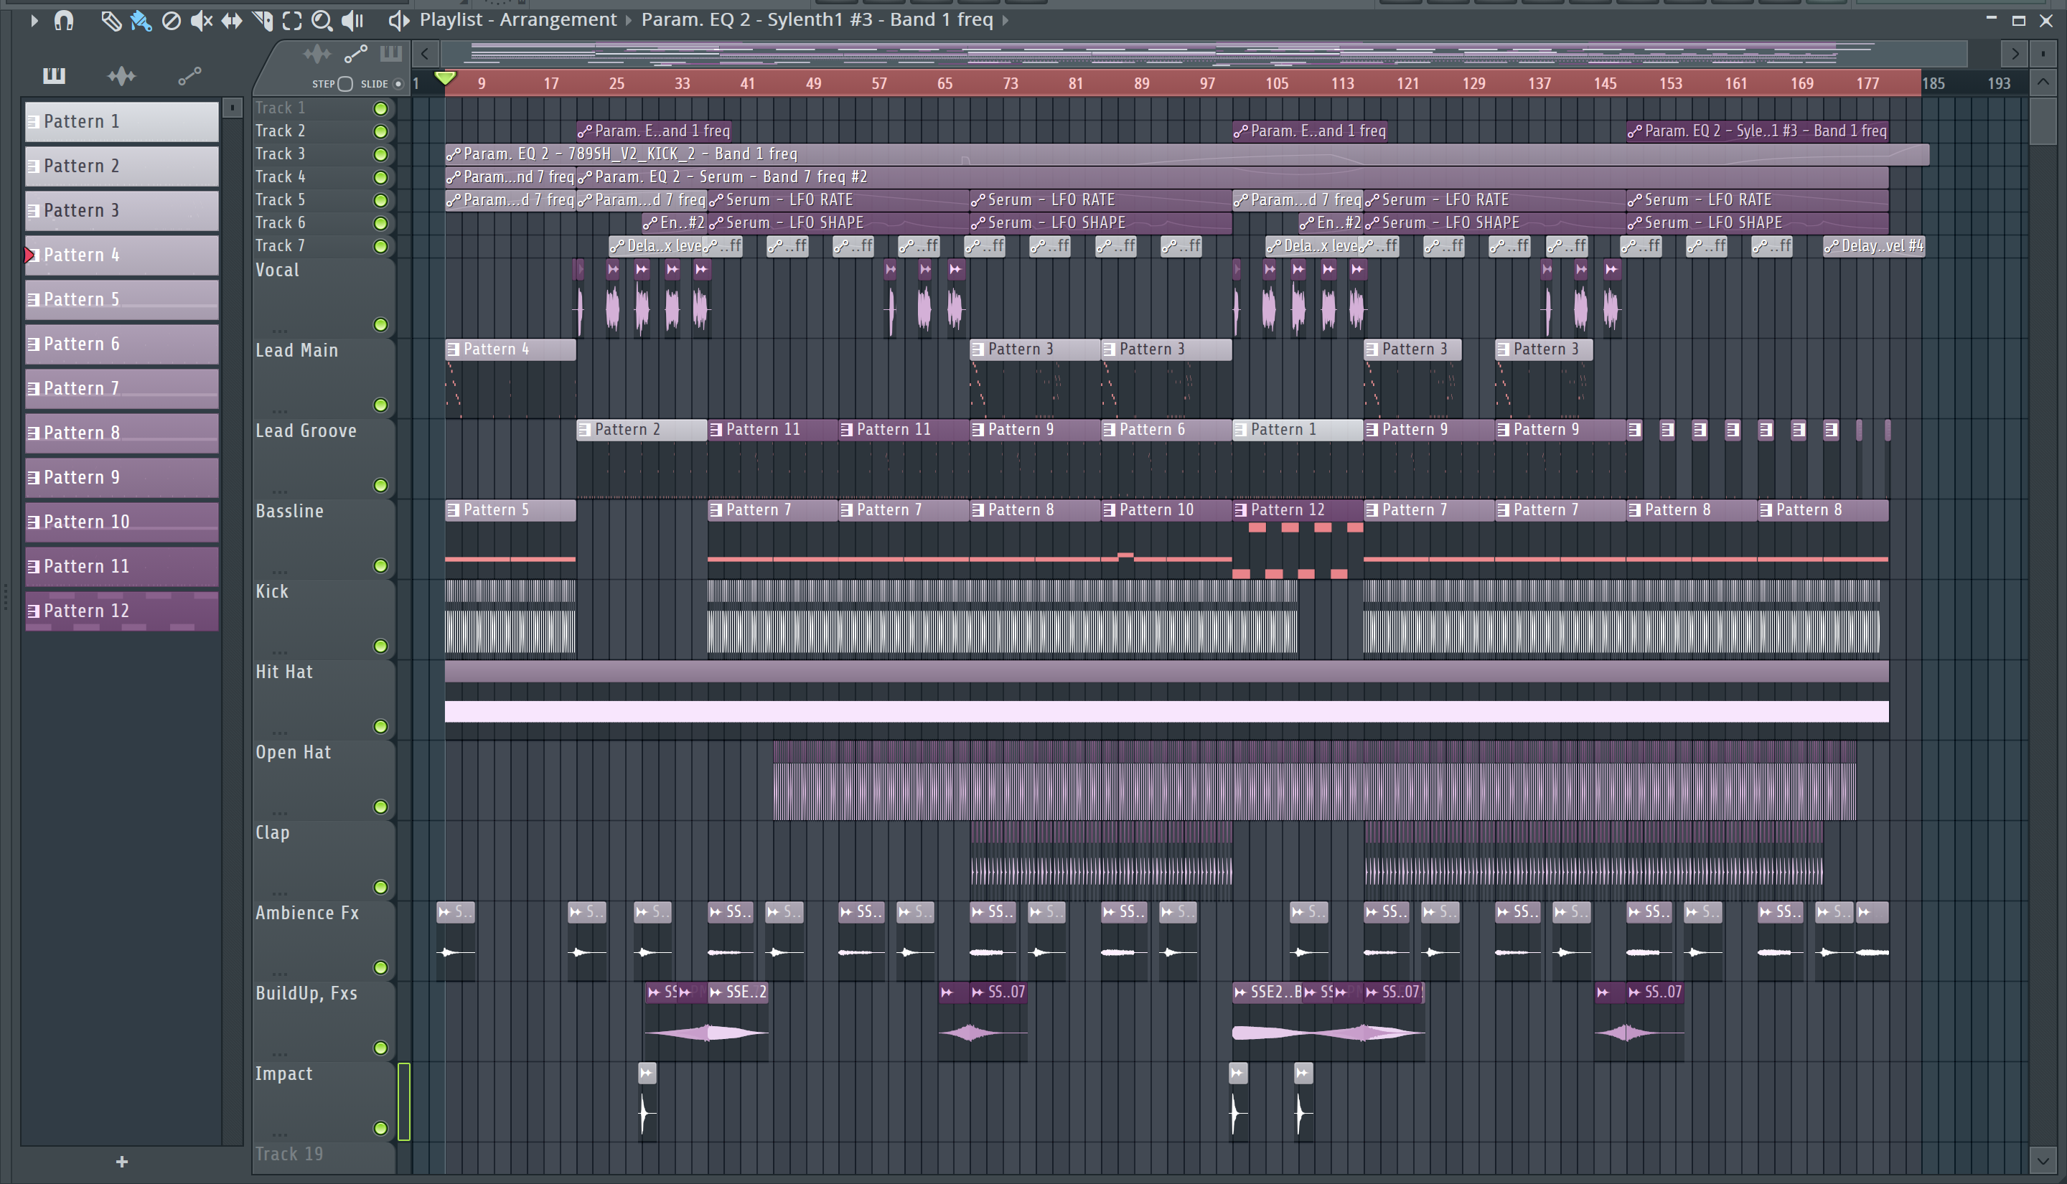Toggle the magnet snap tool
Image resolution: width=2067 pixels, height=1184 pixels.
pos(63,20)
